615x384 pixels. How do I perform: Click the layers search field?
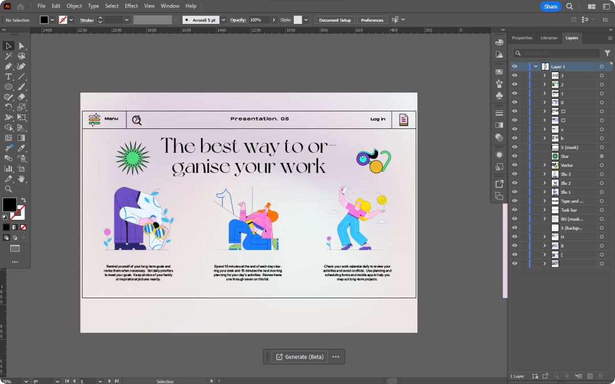pos(556,53)
